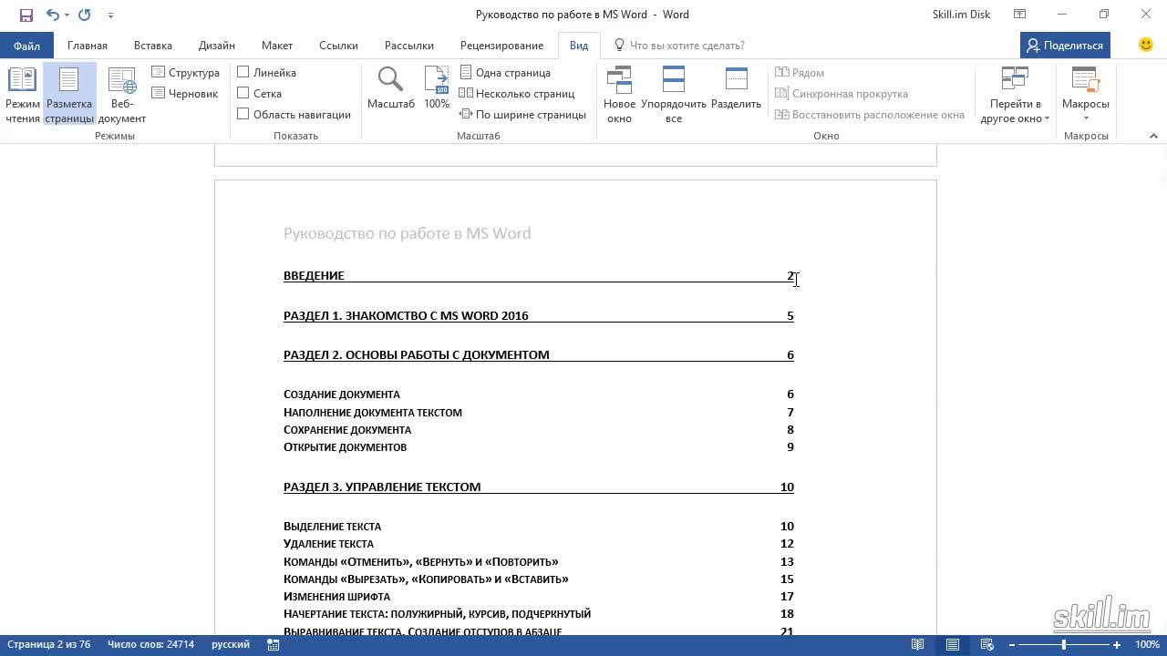This screenshot has width=1167, height=656.
Task: Open the Макет tab
Action: click(x=277, y=46)
